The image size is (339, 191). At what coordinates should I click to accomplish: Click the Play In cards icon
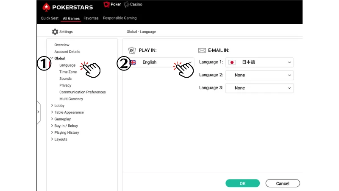pos(132,51)
